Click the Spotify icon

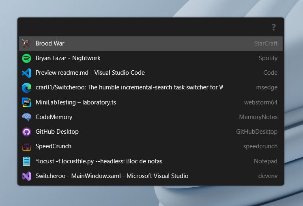coord(26,58)
